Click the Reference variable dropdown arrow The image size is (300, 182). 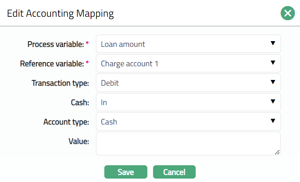pyautogui.click(x=273, y=63)
